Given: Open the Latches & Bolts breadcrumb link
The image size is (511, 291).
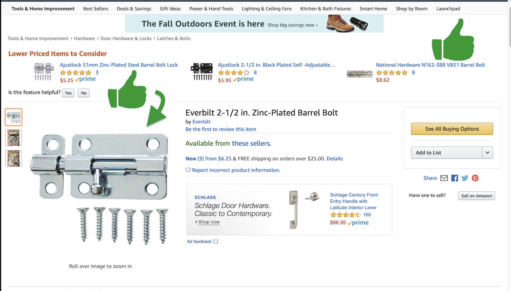Looking at the screenshot, I should tap(174, 39).
